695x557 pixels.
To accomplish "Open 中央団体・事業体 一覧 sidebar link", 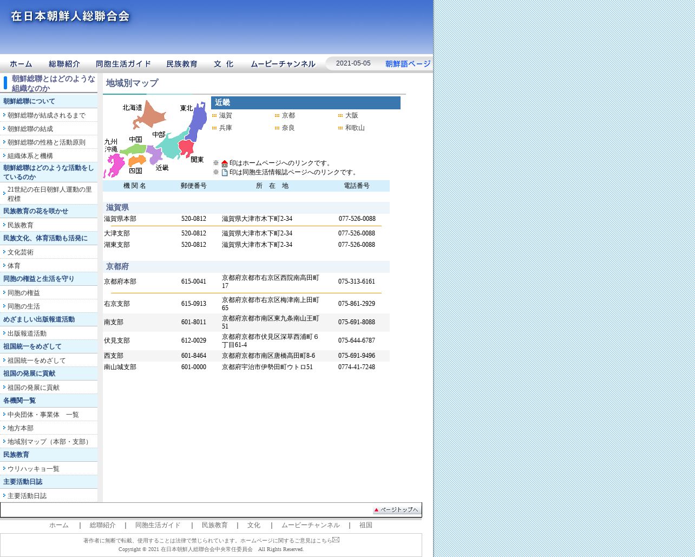I will [43, 415].
